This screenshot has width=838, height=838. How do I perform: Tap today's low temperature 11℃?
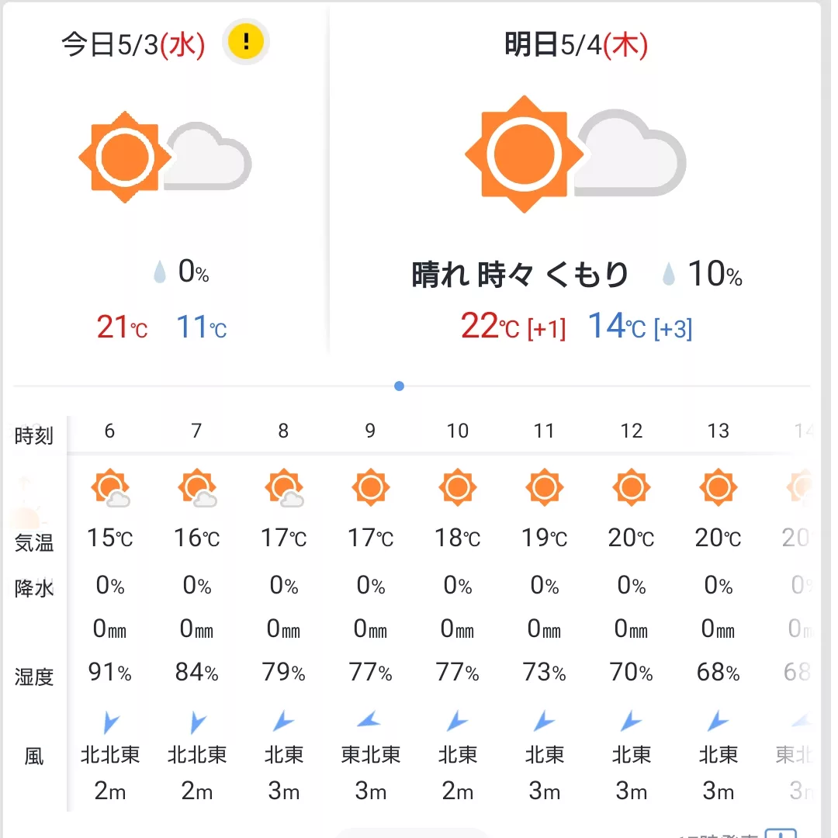[202, 328]
